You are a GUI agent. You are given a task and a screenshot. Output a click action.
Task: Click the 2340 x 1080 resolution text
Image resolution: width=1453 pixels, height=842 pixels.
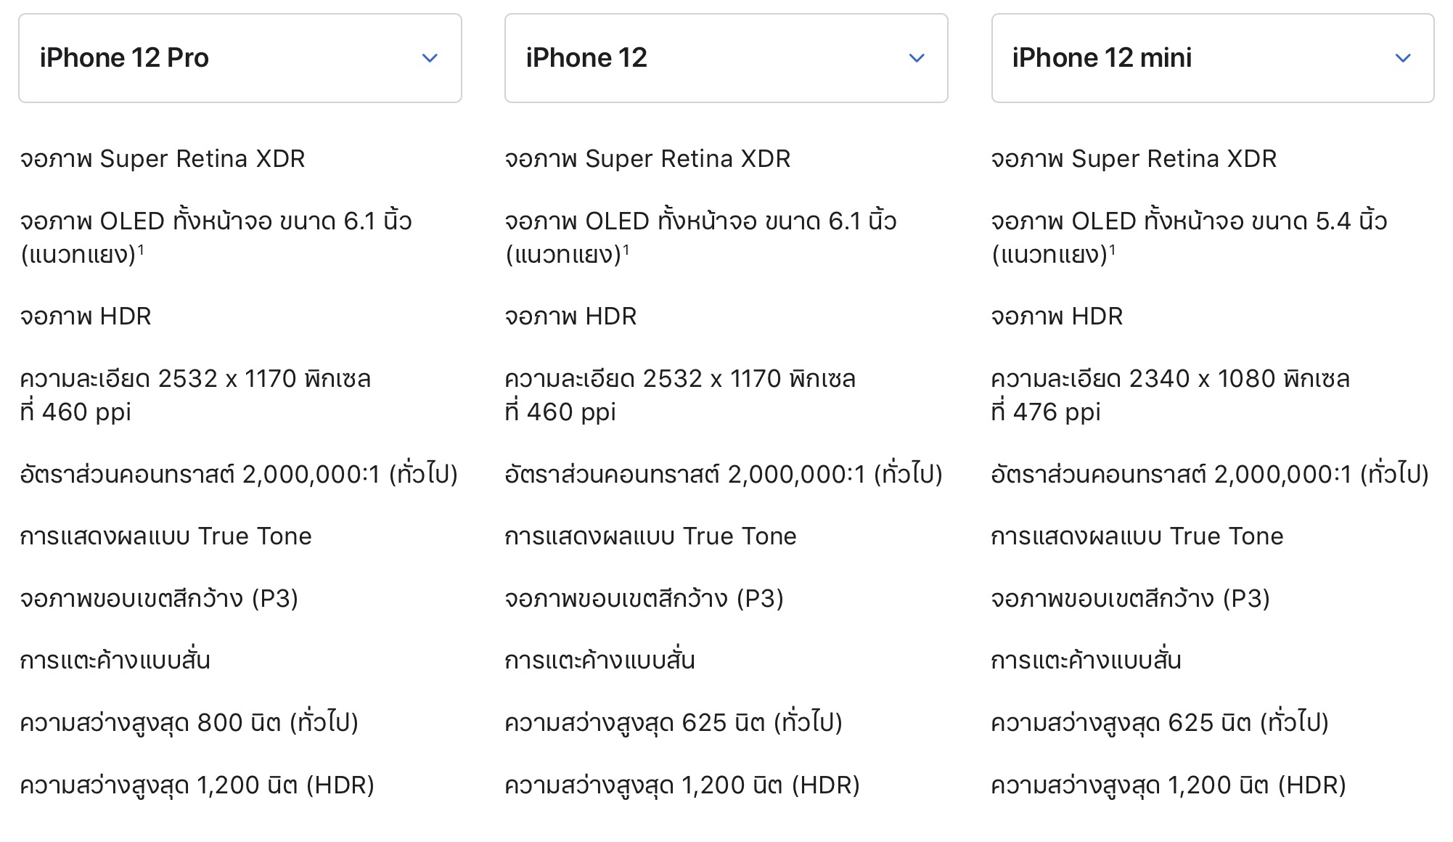(x=1170, y=379)
